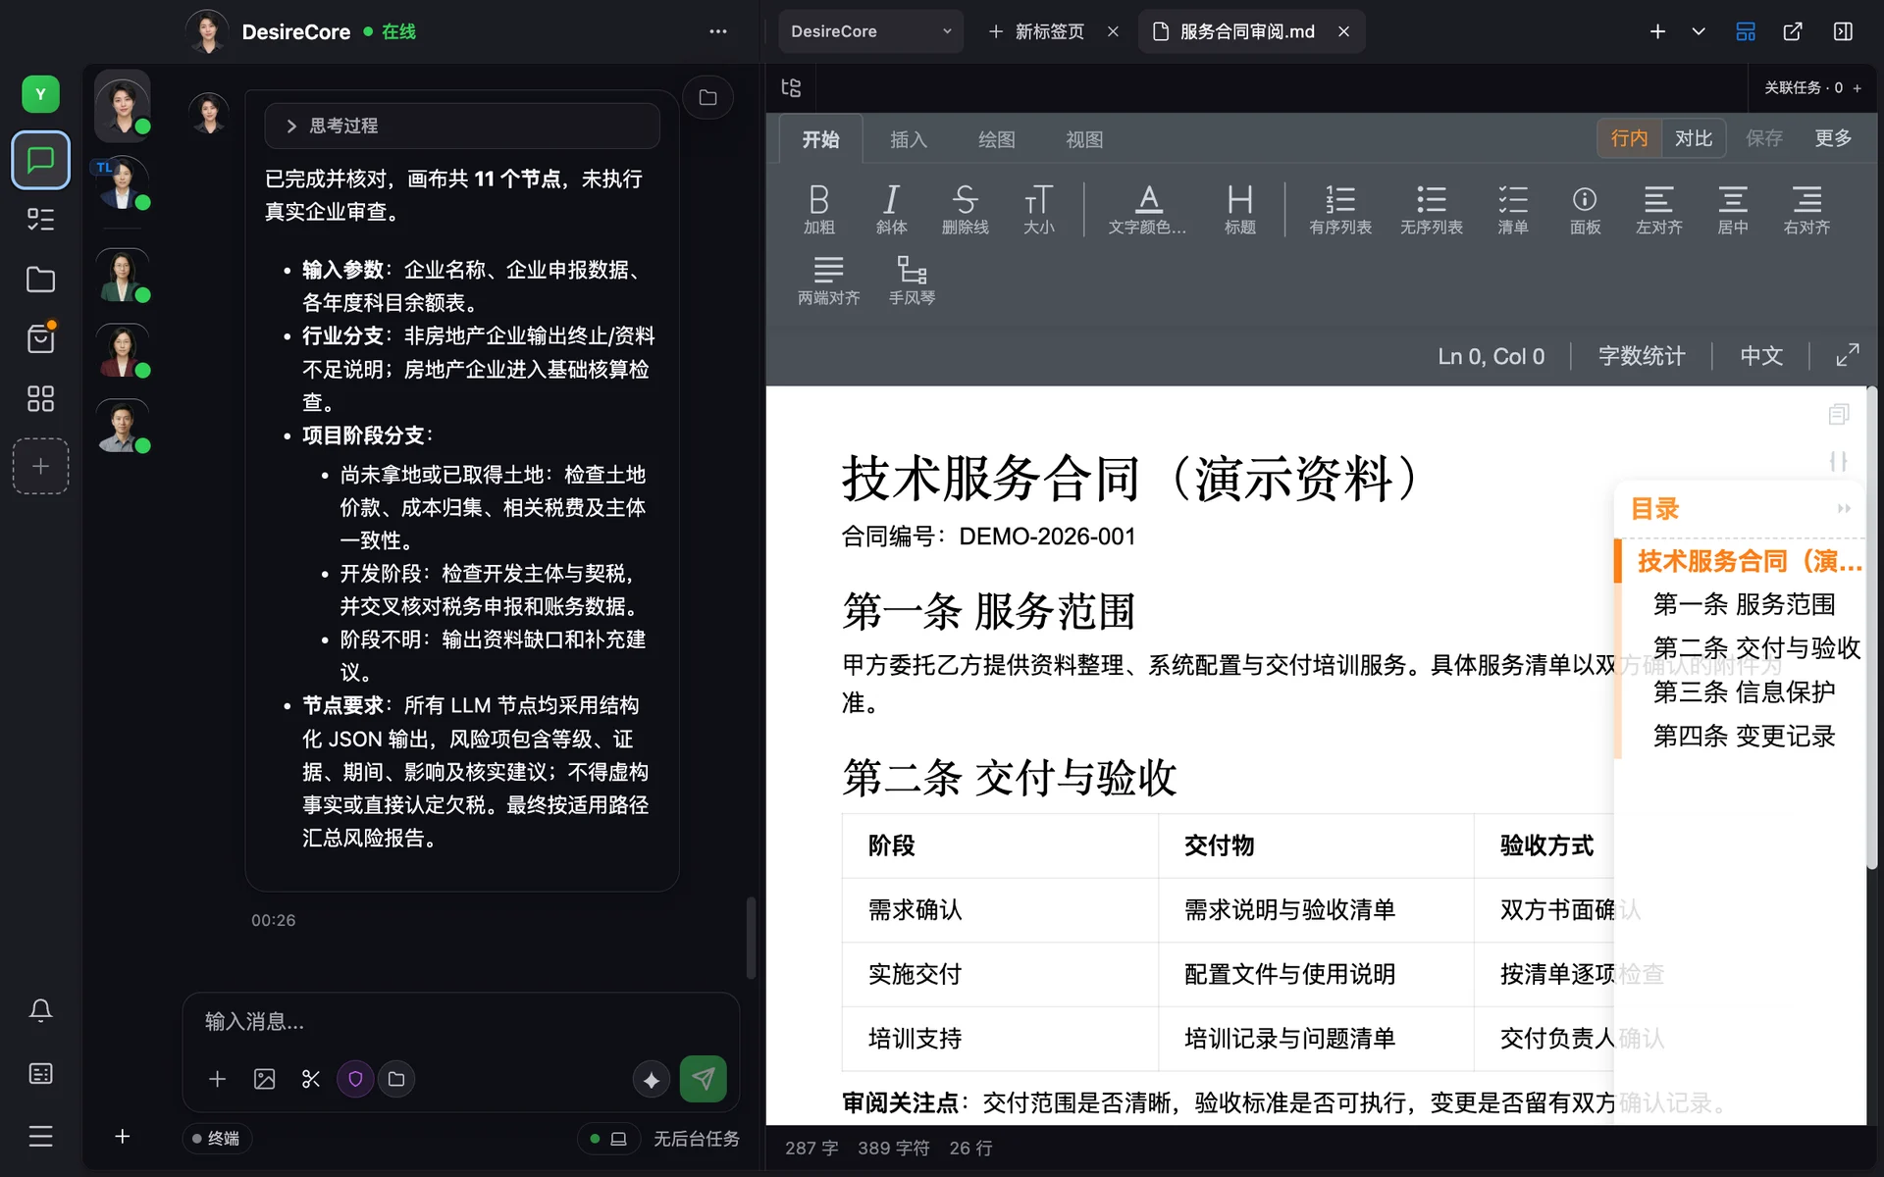Apply bold with the 加粗 icon

pyautogui.click(x=818, y=210)
